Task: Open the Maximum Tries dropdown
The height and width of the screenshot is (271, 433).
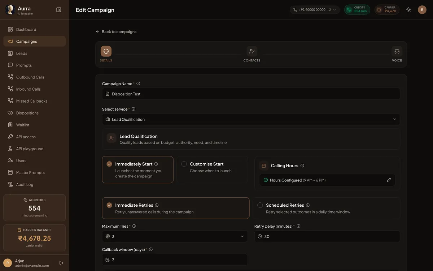Action: [175, 236]
